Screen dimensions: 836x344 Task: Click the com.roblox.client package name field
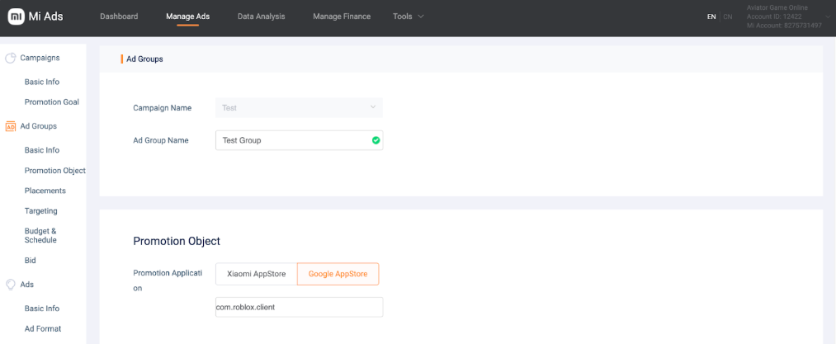(299, 307)
